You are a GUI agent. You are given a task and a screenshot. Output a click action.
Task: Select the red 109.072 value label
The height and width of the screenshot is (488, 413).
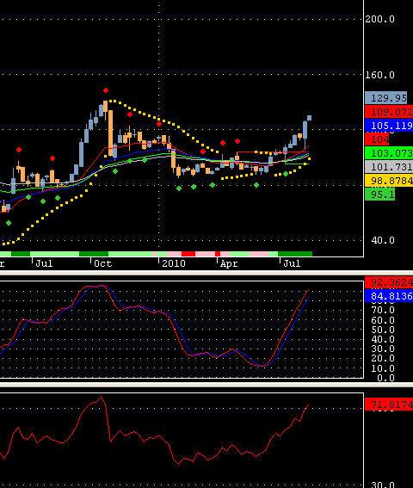(x=389, y=112)
